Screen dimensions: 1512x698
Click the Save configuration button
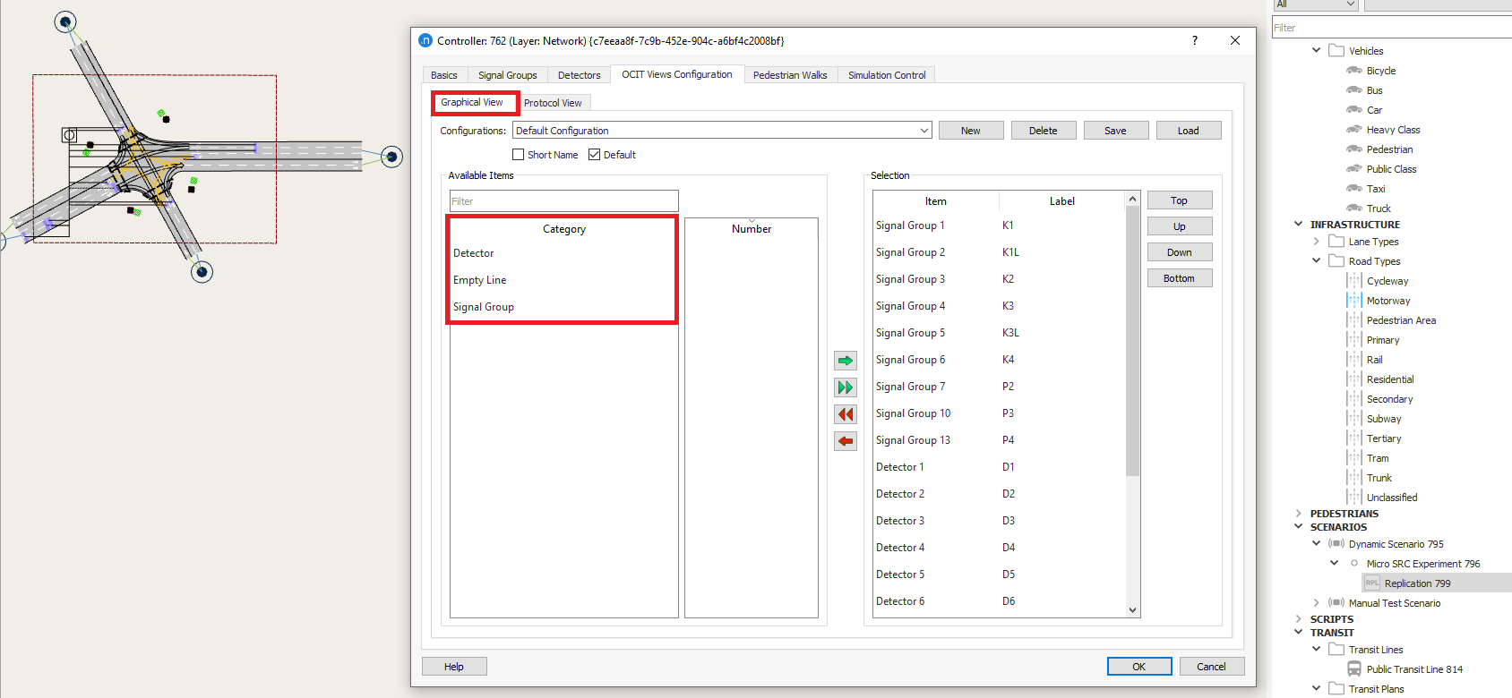click(x=1115, y=131)
